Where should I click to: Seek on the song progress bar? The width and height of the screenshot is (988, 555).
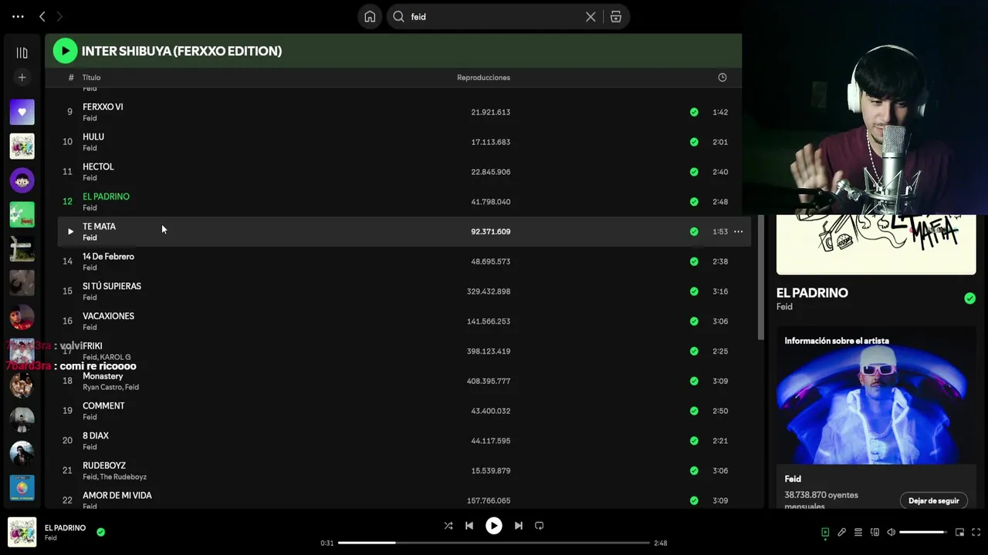click(x=494, y=543)
